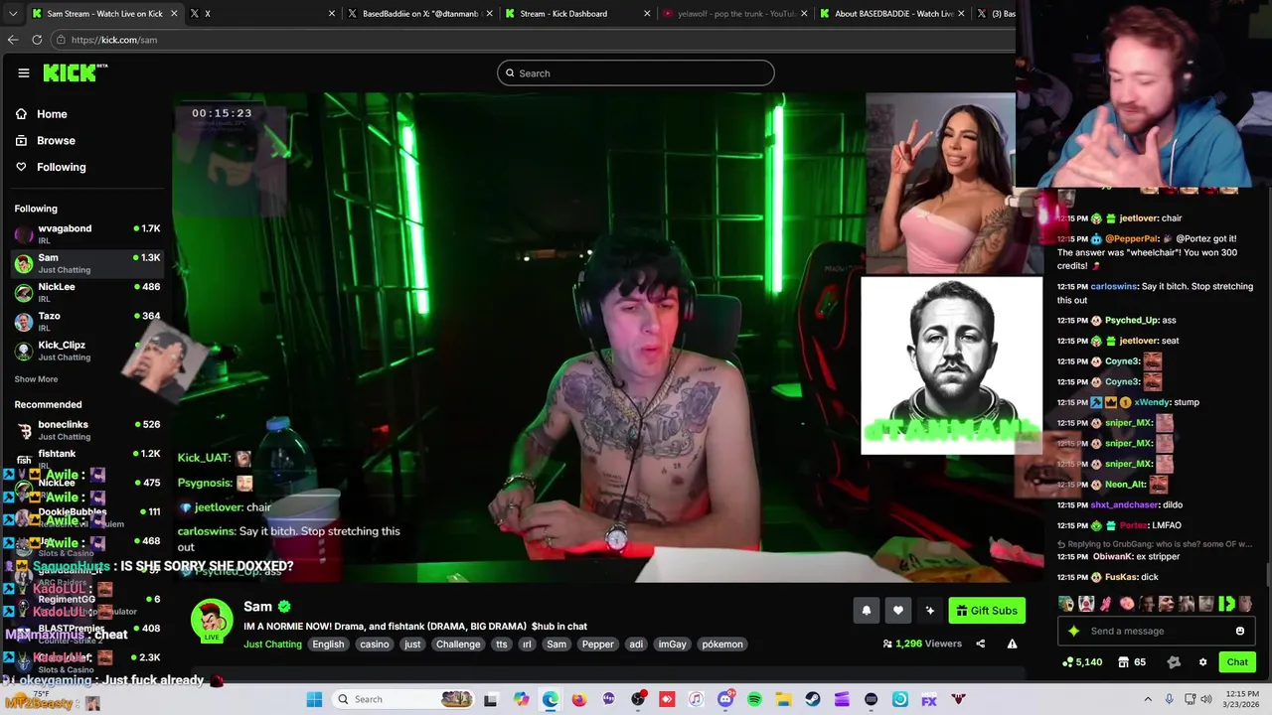Open chat settings gear
The image size is (1272, 715).
click(1202, 661)
